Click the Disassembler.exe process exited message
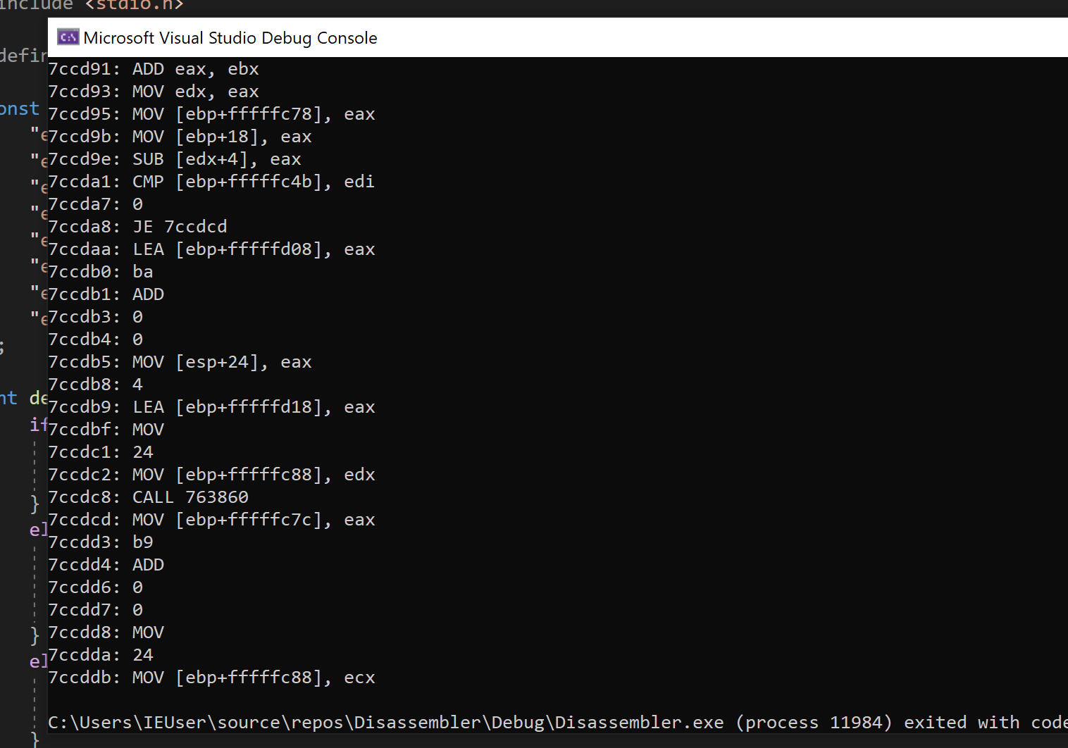Viewport: 1068px width, 748px height. click(x=558, y=723)
